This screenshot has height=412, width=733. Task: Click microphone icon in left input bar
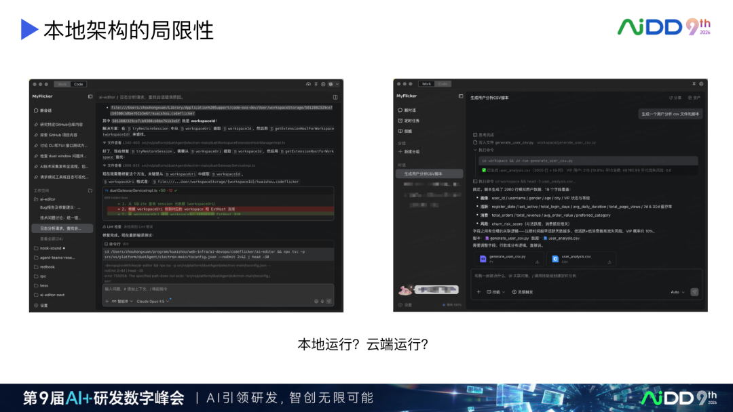(322, 302)
